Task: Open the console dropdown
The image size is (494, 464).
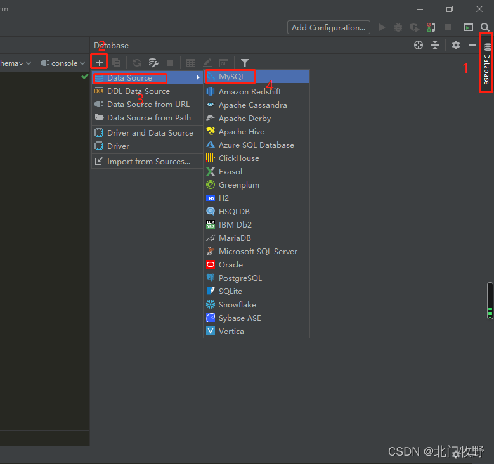Action: point(63,63)
